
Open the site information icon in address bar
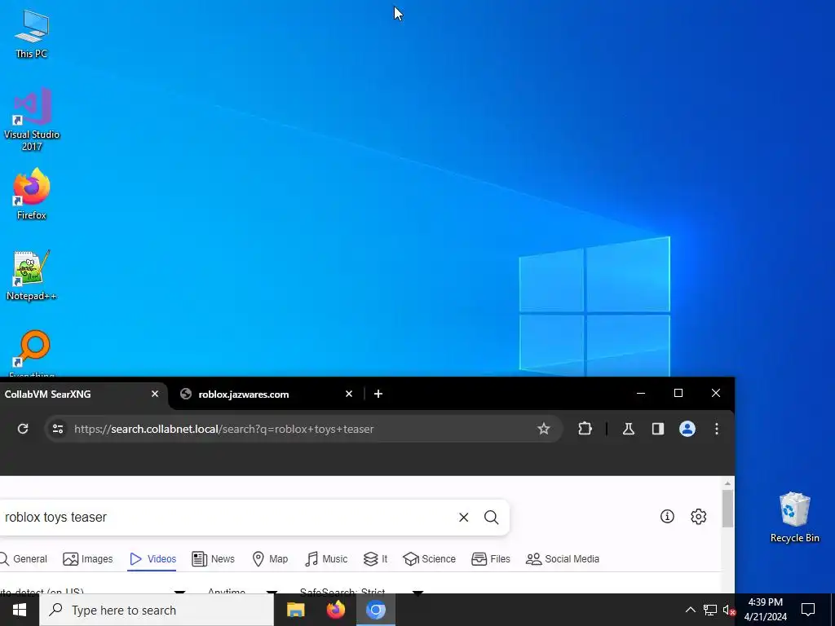coord(58,429)
